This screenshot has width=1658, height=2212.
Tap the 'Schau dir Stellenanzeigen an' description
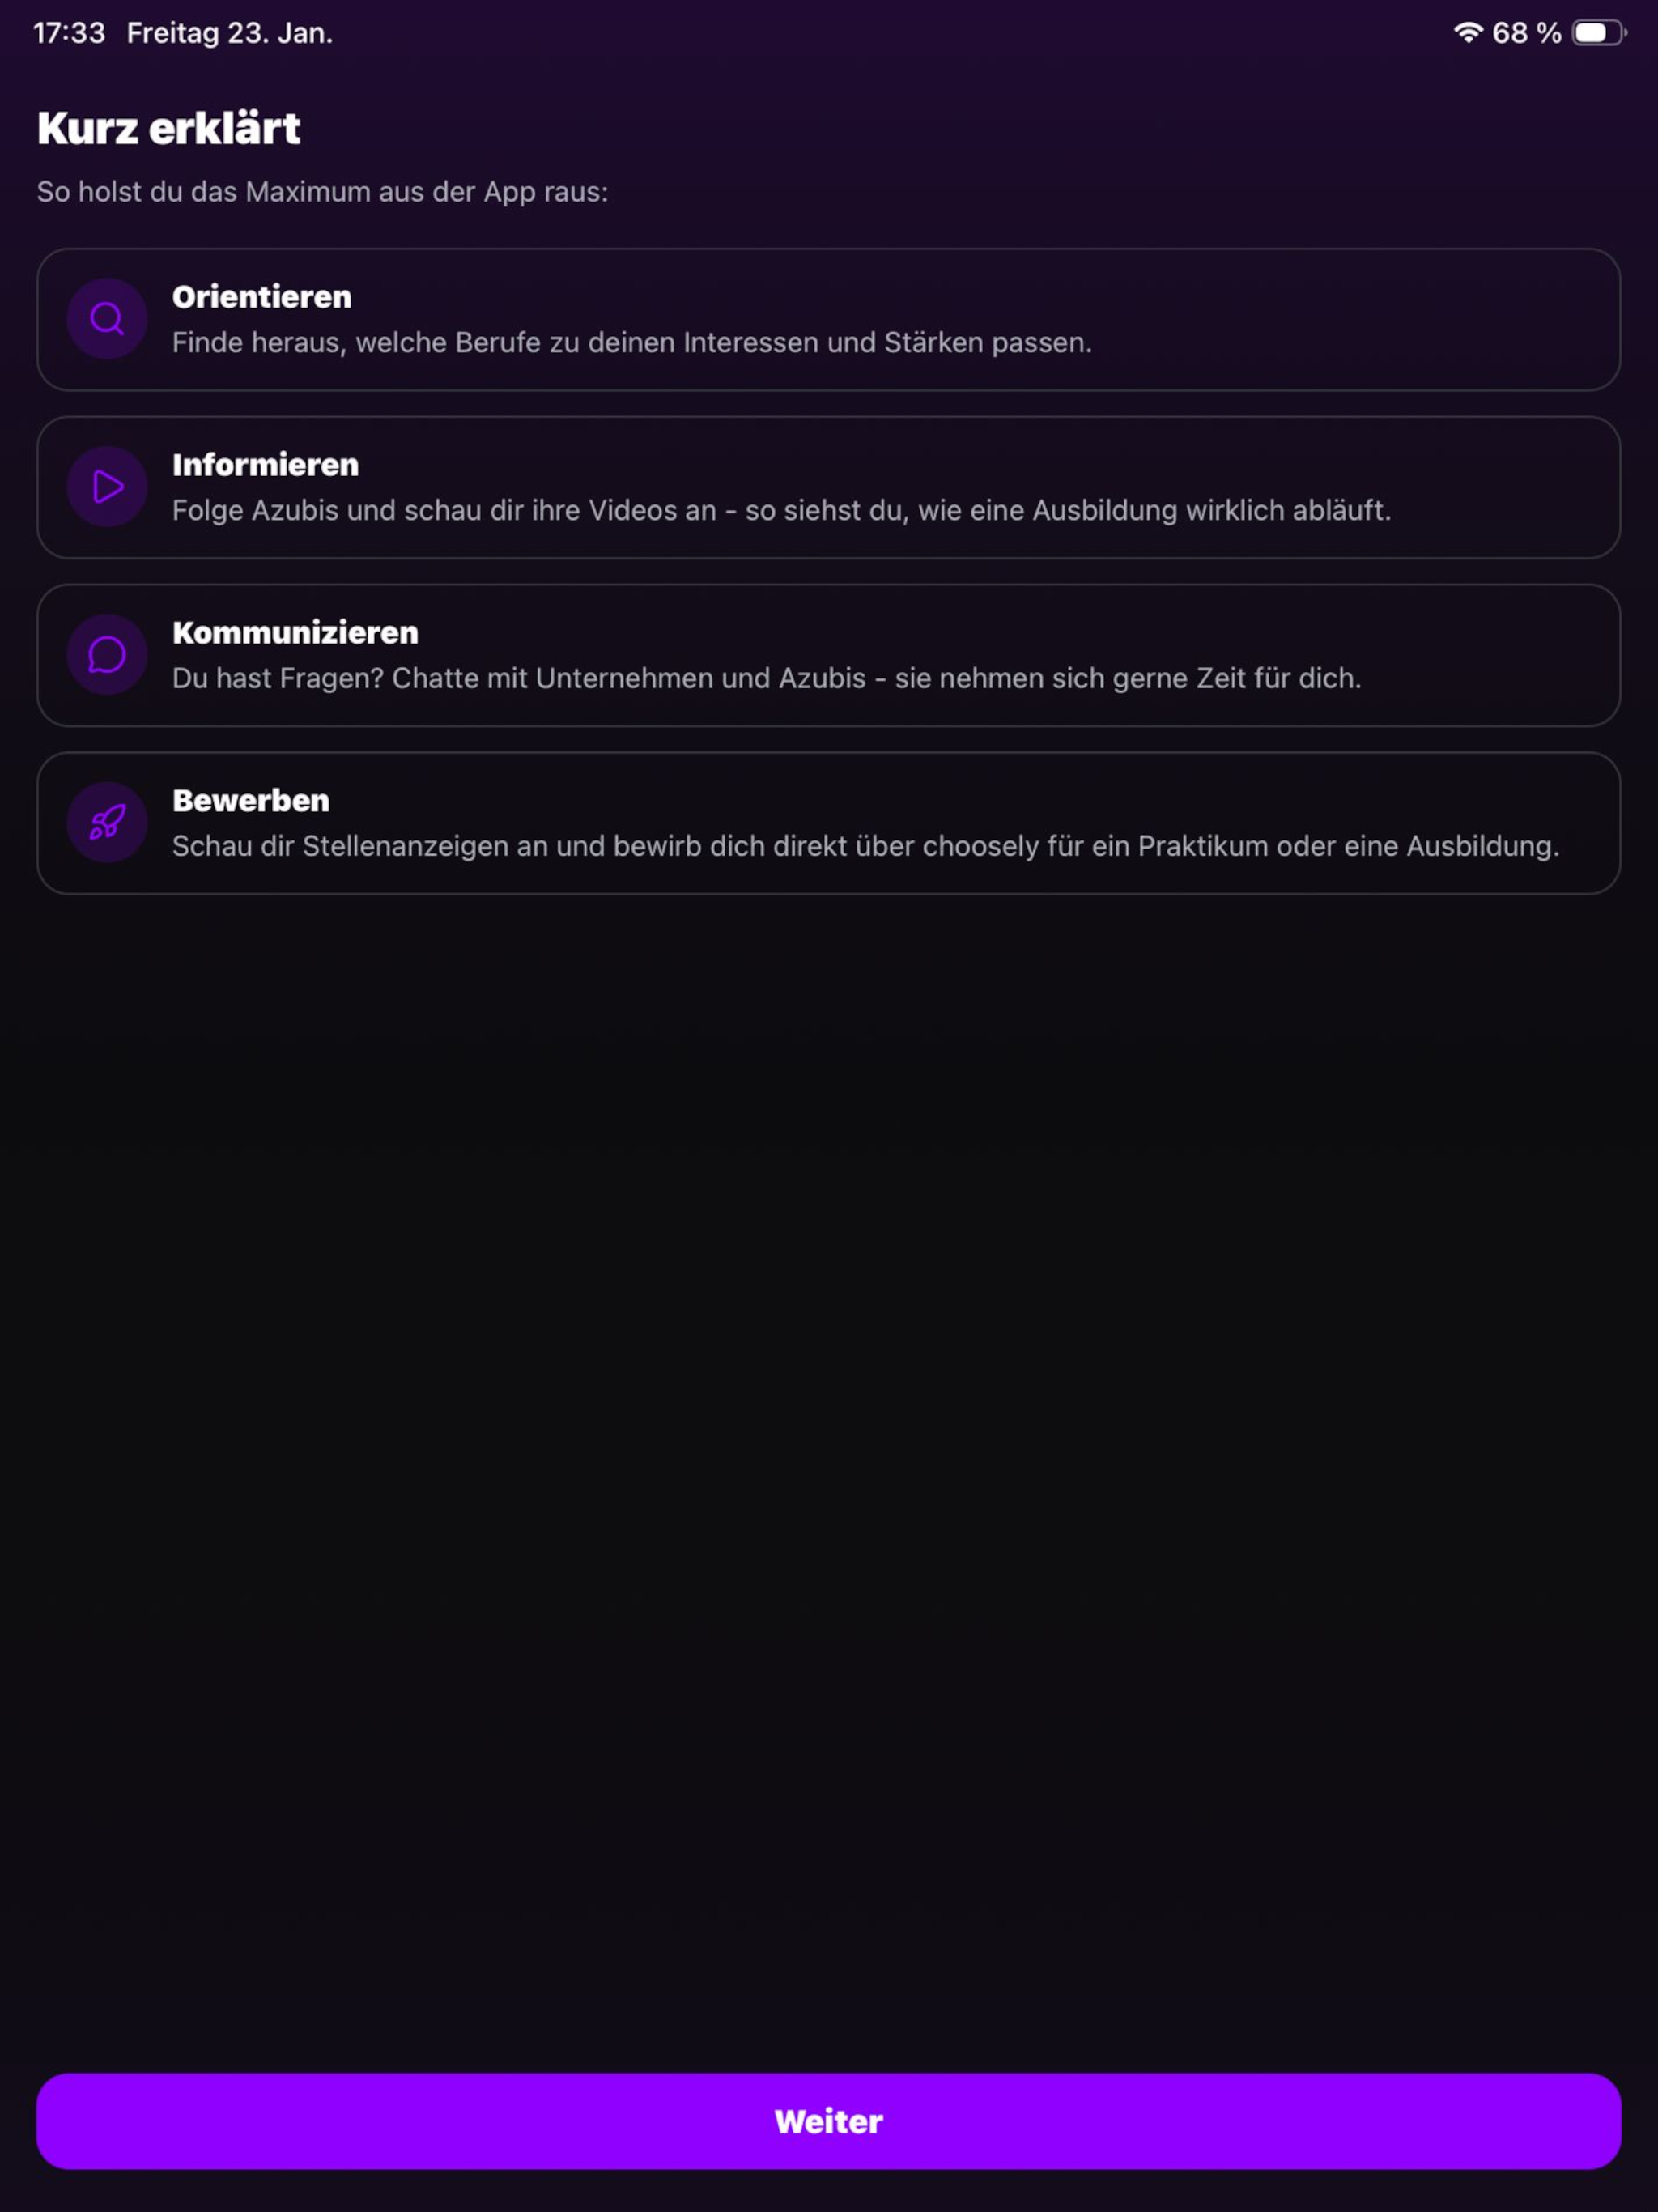pyautogui.click(x=866, y=847)
